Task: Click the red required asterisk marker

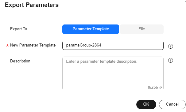Action: (7, 45)
